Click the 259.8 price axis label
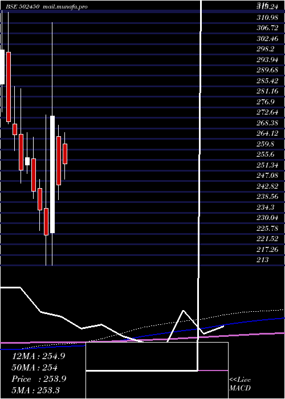Image resolution: width=285 pixels, height=399 pixels. pyautogui.click(x=265, y=144)
